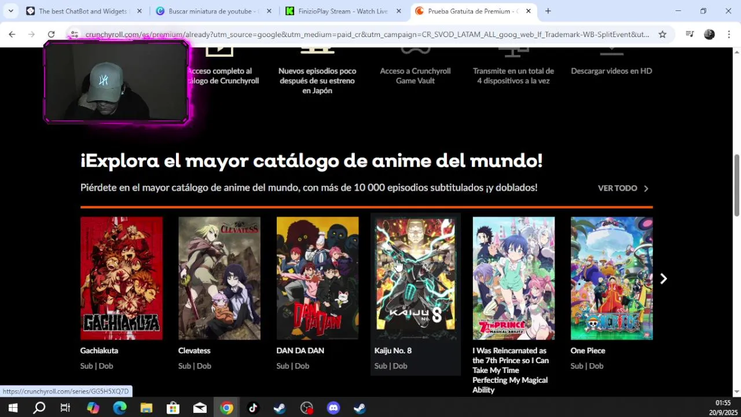
Task: Open Chrome from the taskbar
Action: coord(226,408)
